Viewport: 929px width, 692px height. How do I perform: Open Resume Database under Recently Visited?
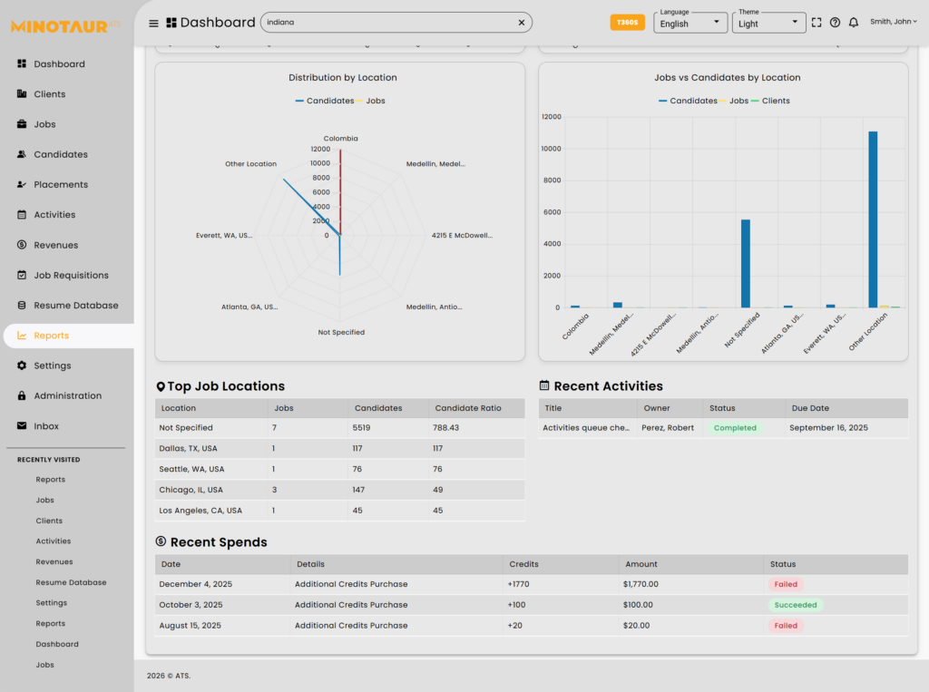pos(71,583)
